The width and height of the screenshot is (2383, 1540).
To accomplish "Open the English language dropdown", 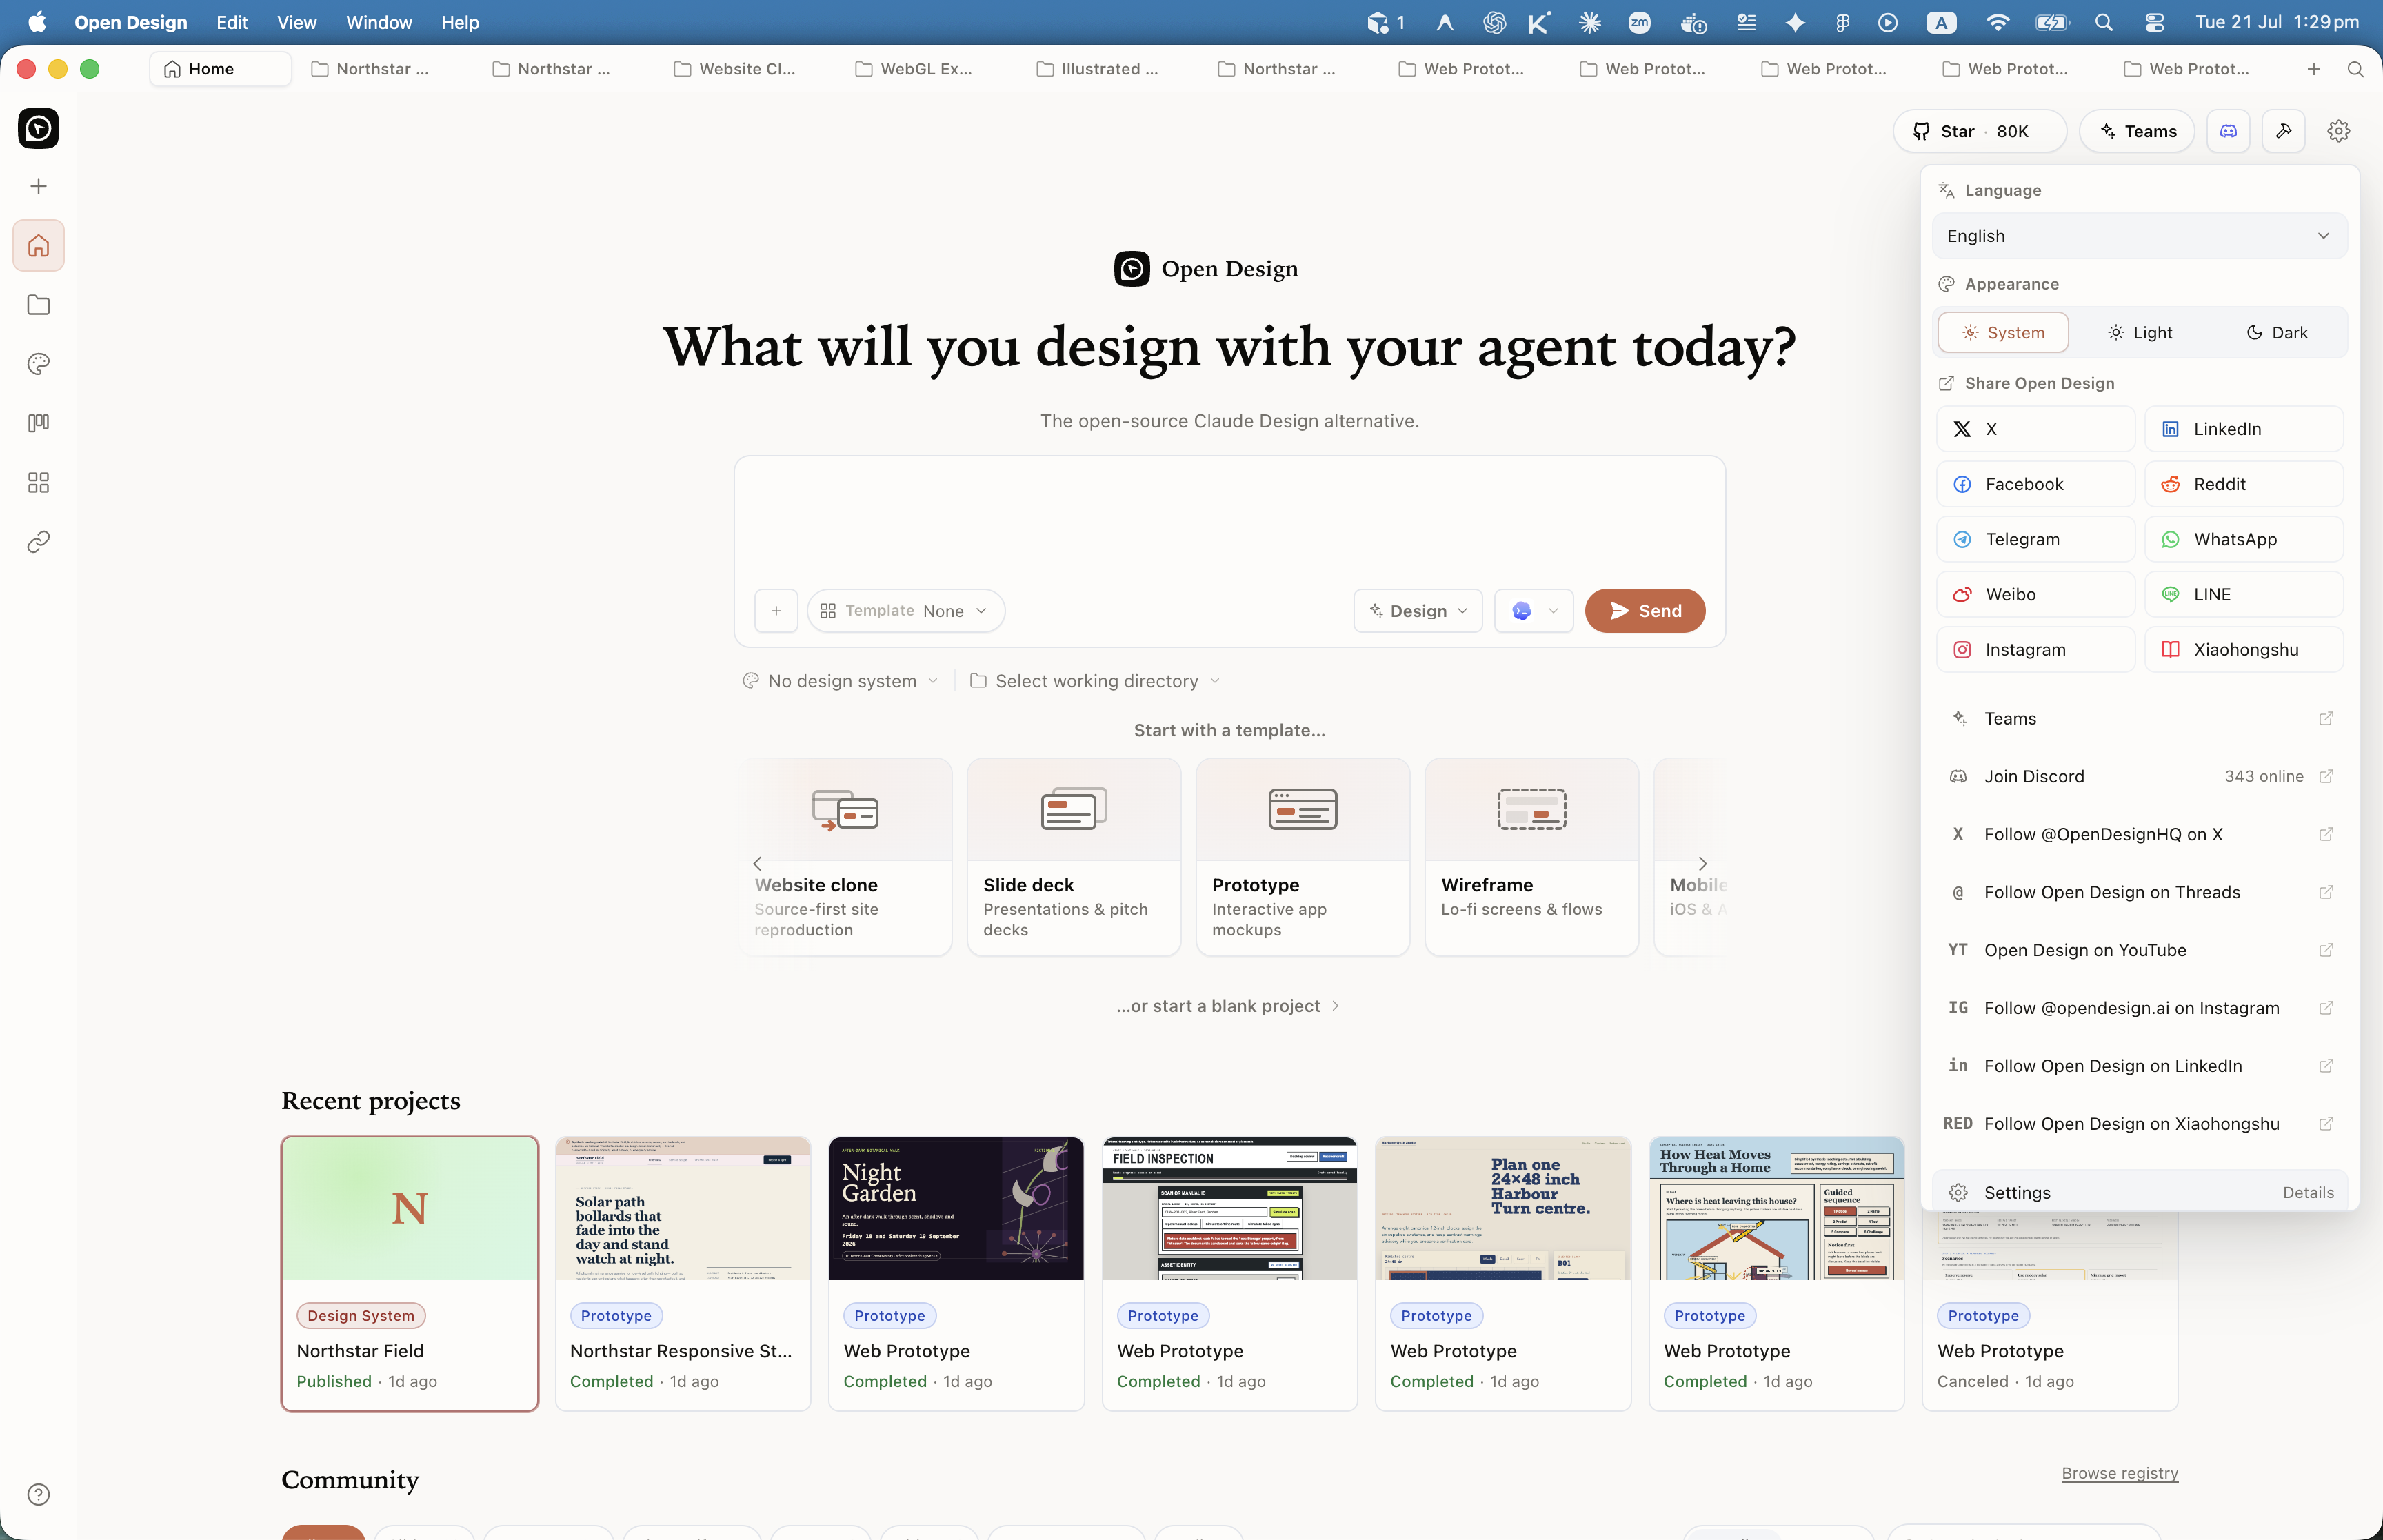I will tap(2139, 236).
